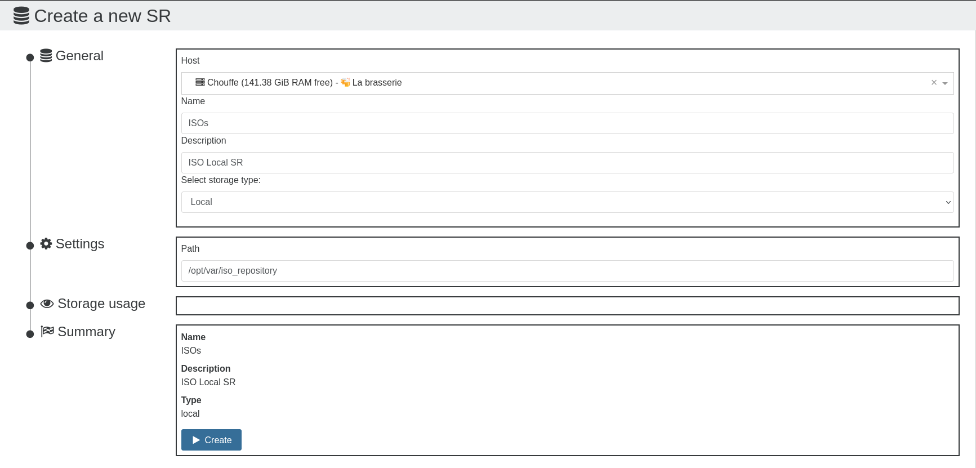Select the Summary step heading

tap(86, 332)
